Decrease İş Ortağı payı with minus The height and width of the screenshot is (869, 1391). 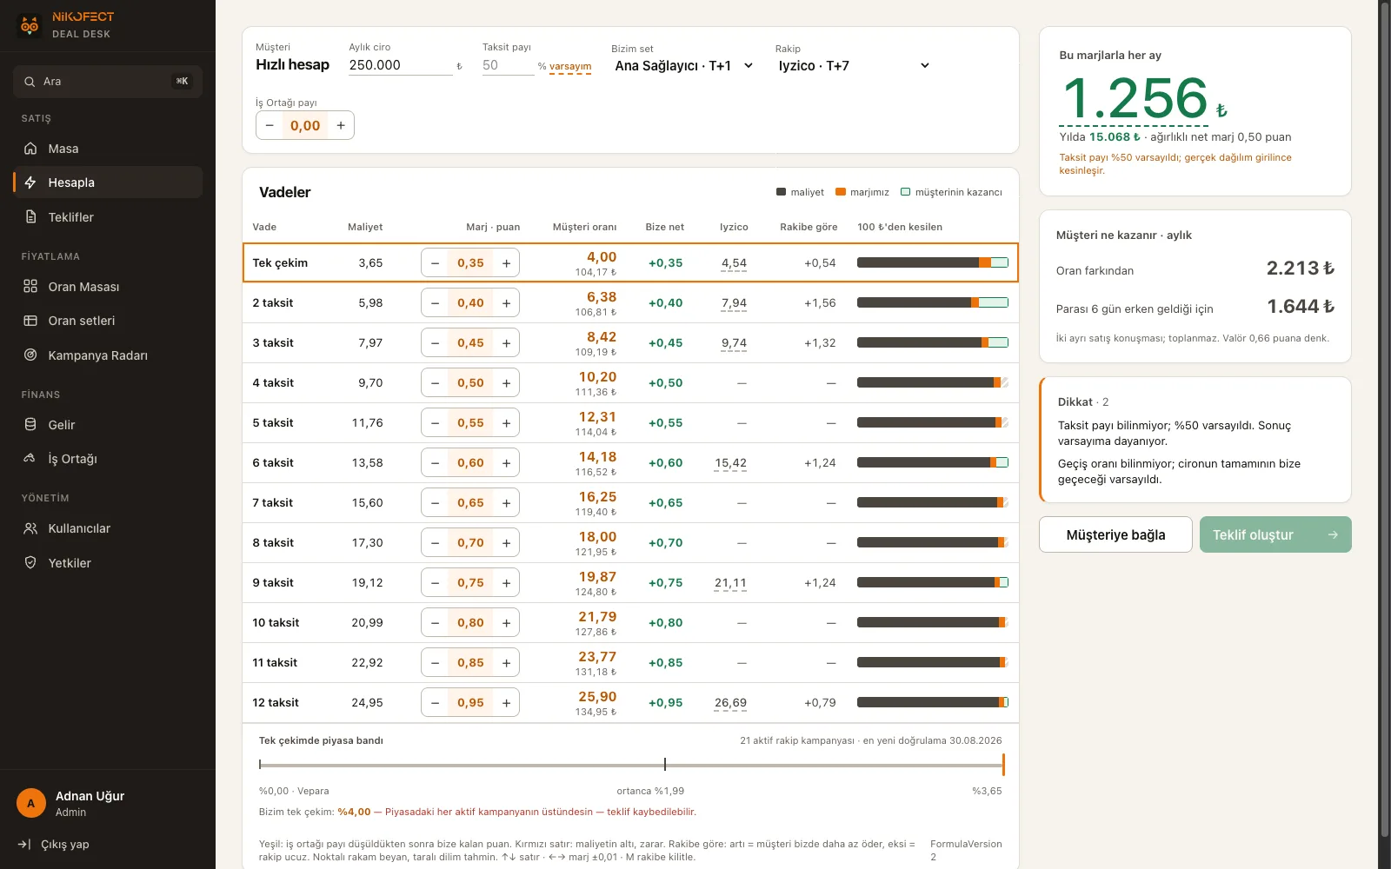click(x=270, y=125)
